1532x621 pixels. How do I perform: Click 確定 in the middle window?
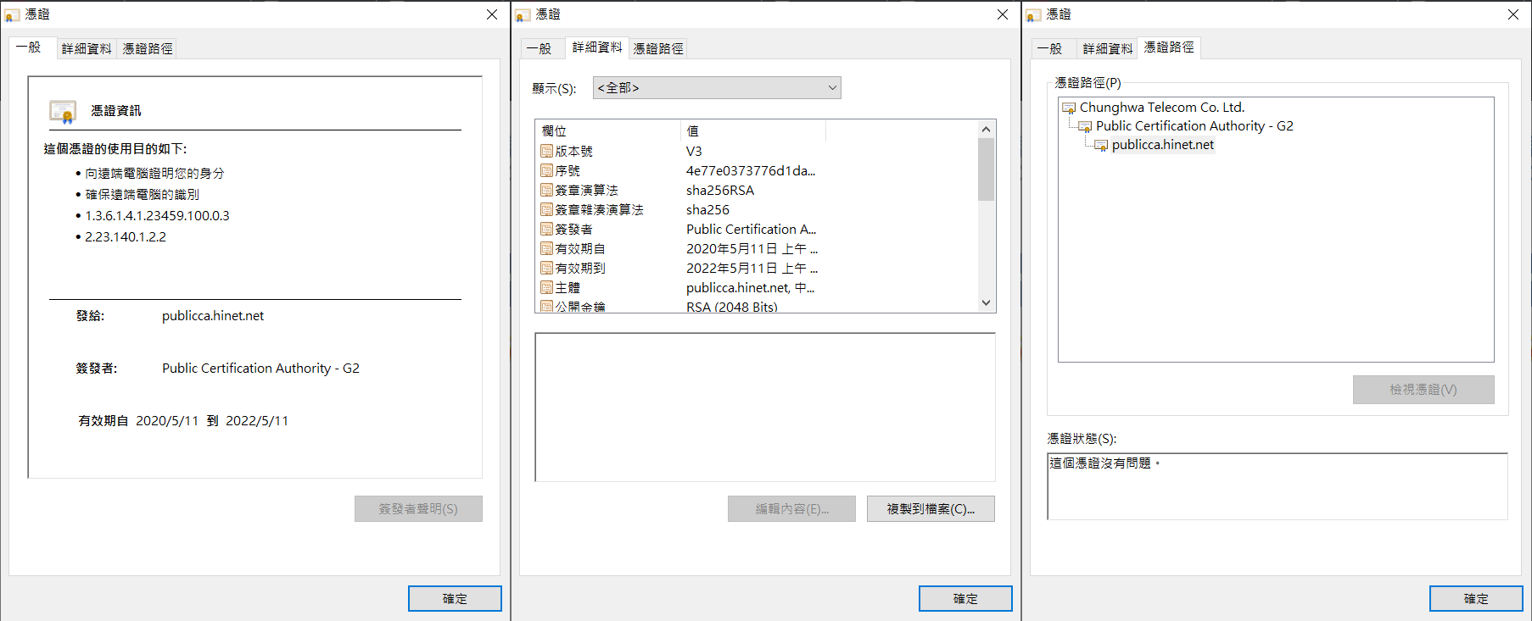click(965, 599)
